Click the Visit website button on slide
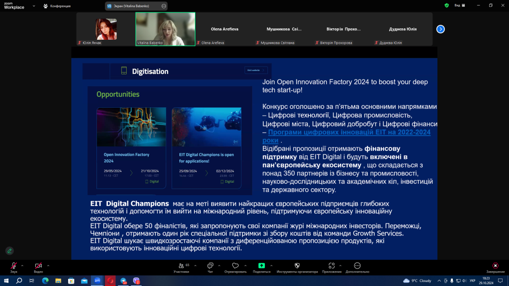The width and height of the screenshot is (509, 286). [x=256, y=70]
